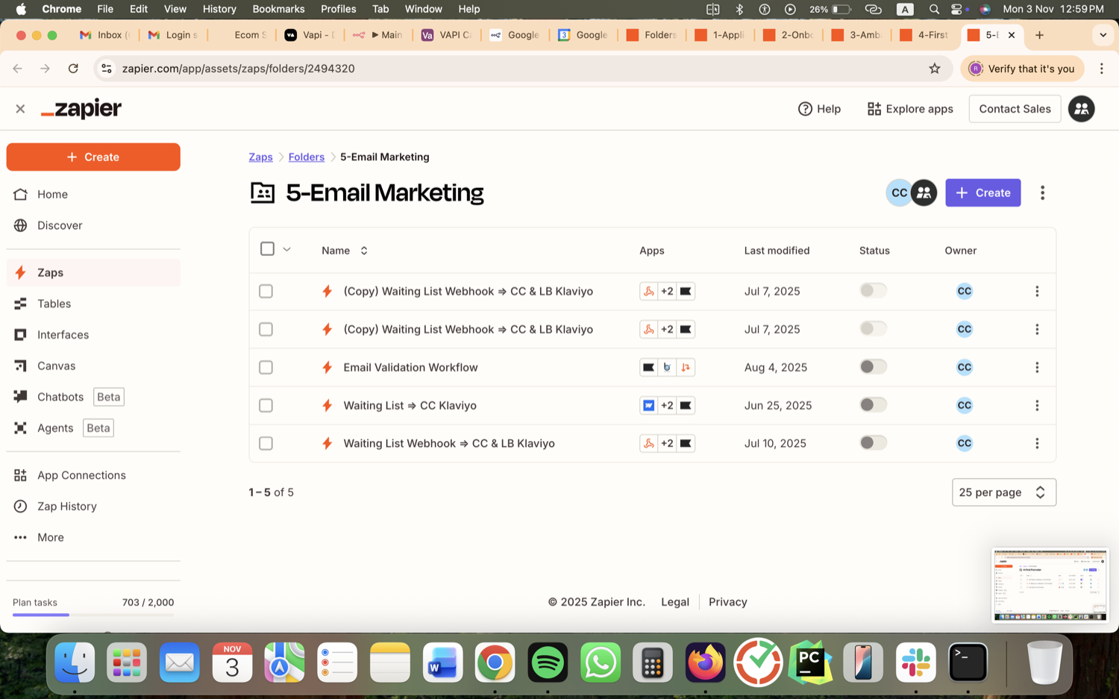Viewport: 1119px width, 699px height.
Task: Close the Zapier sidebar with X
Action: click(x=20, y=109)
